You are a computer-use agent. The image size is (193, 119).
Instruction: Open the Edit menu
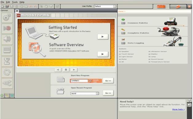(8, 2)
